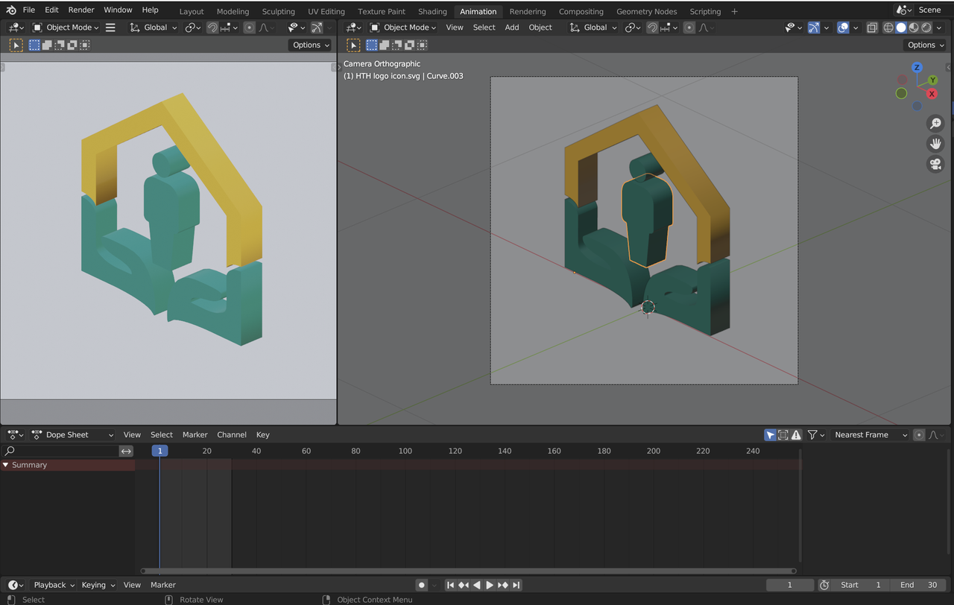The height and width of the screenshot is (605, 954).
Task: Choose subtract selection mode in right viewport
Action: (397, 45)
